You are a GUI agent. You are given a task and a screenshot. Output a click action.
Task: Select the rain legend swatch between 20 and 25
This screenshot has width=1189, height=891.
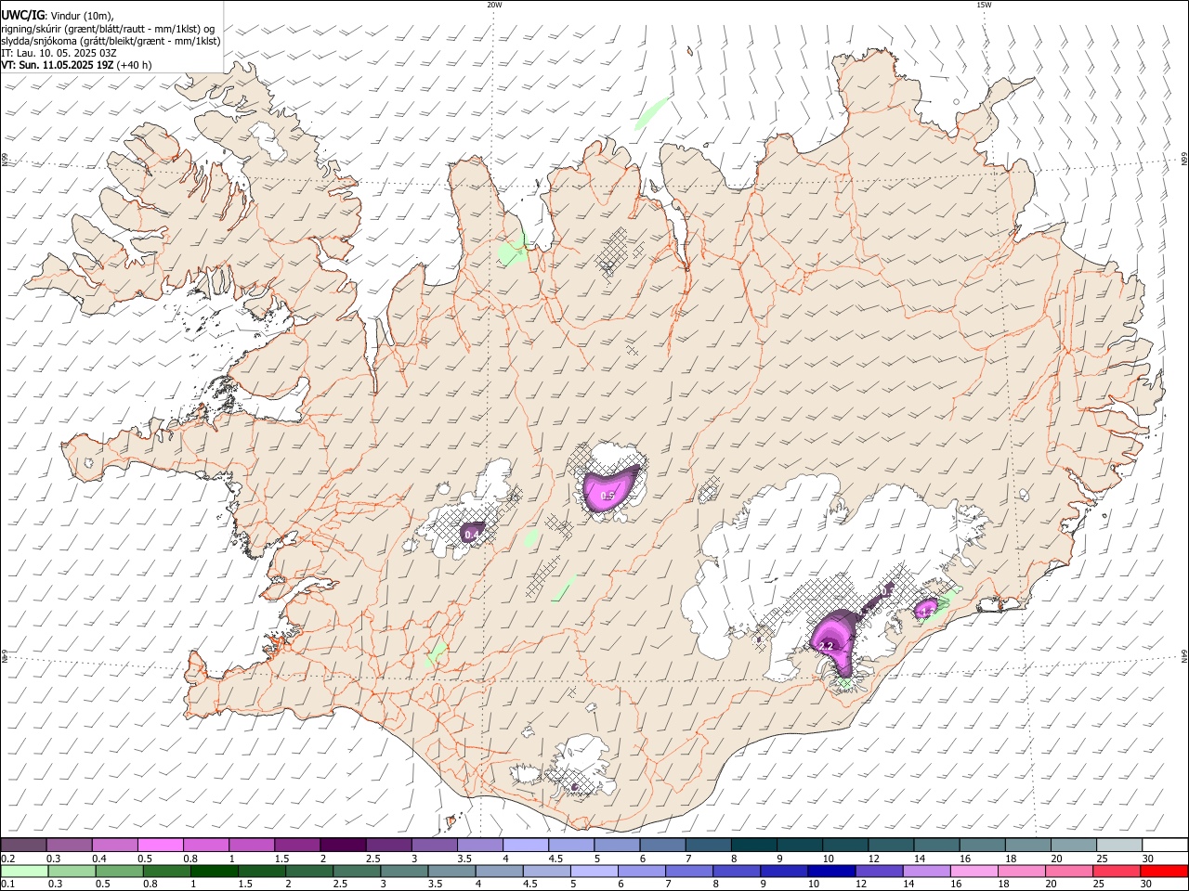[x=1069, y=871]
